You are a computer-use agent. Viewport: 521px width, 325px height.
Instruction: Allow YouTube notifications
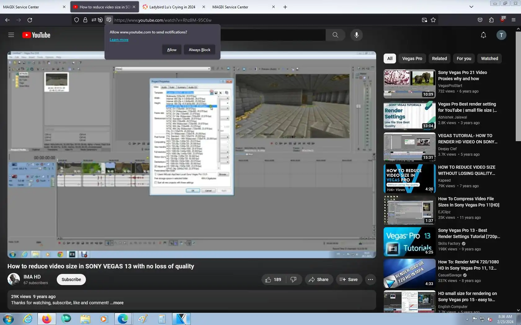[172, 50]
